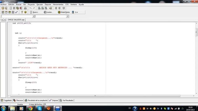This screenshot has width=198, height=111.
Task: Click the line "Sleep(200)"
Action: pos(31,82)
